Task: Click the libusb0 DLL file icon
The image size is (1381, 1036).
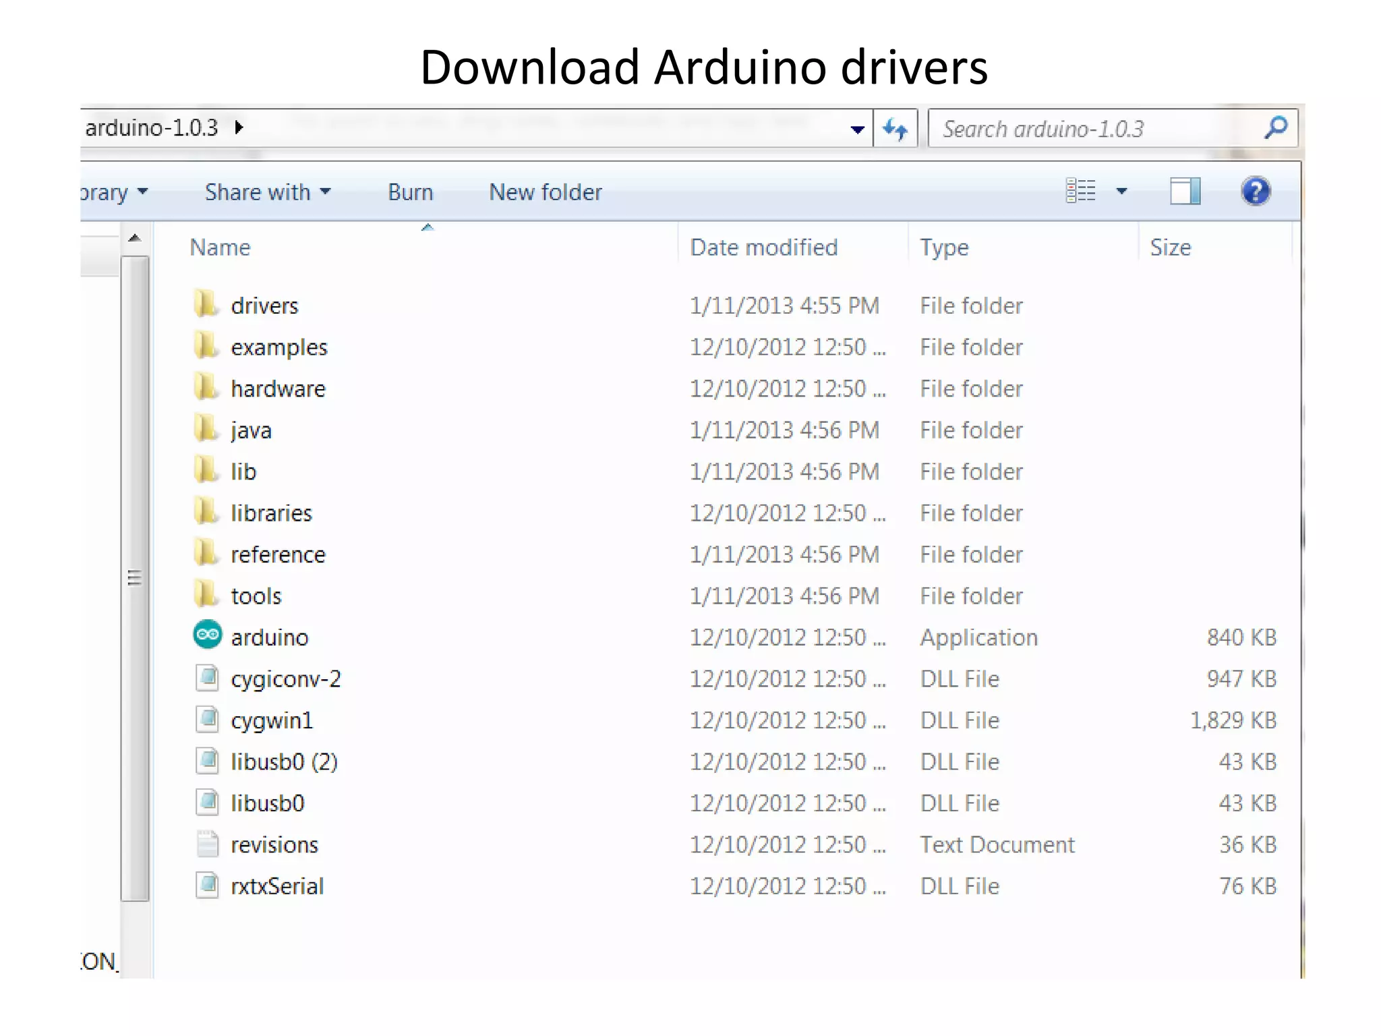Action: pyautogui.click(x=208, y=802)
